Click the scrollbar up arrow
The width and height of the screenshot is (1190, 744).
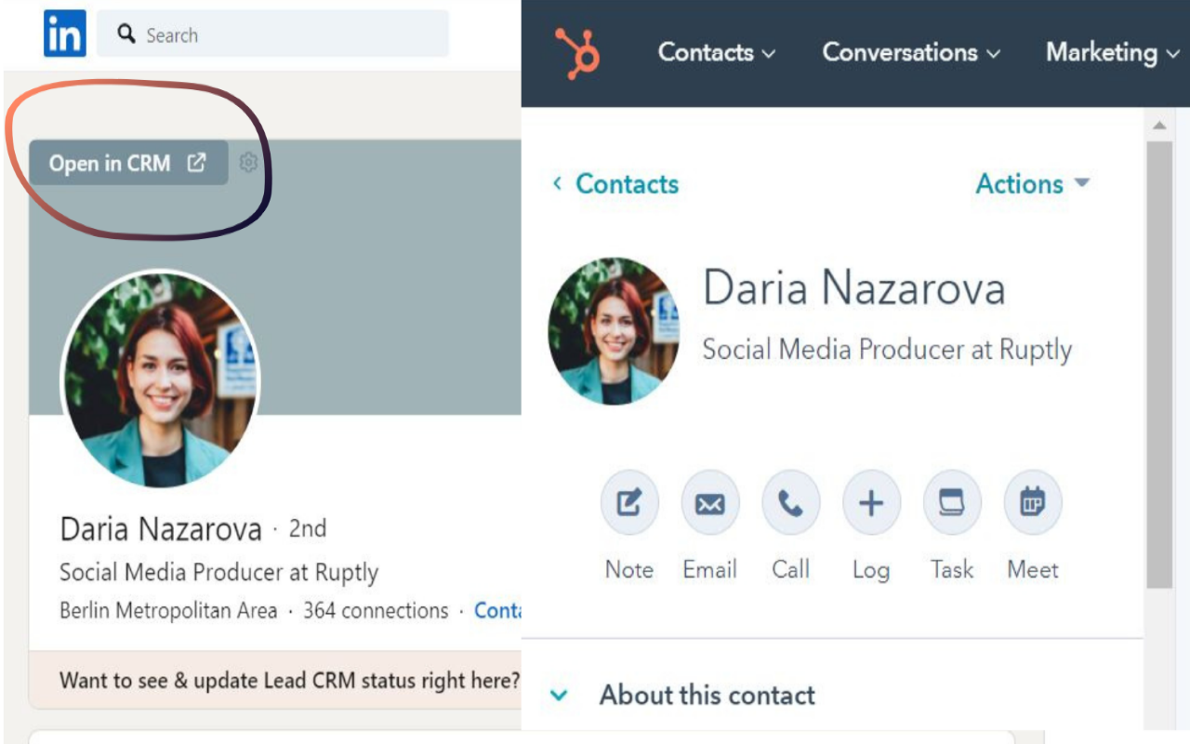(x=1158, y=125)
